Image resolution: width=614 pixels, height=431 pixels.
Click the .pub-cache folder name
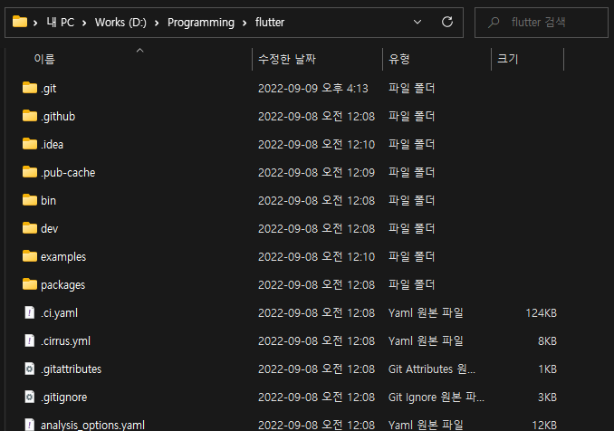click(x=68, y=173)
